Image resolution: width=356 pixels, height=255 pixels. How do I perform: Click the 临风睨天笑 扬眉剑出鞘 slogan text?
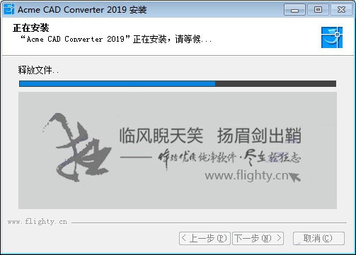[210, 136]
